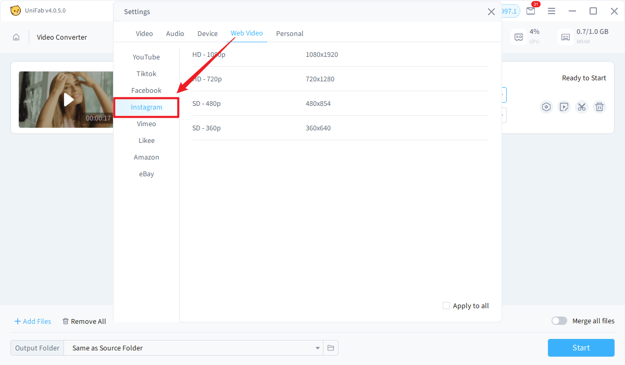Toggle the Merge all files switch
This screenshot has width=625, height=365.
[559, 320]
